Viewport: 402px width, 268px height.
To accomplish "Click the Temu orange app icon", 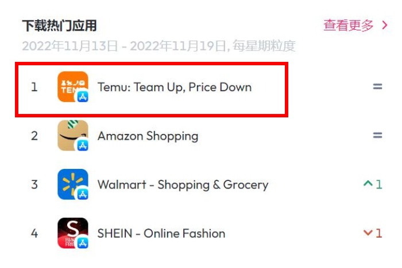I will (x=73, y=86).
